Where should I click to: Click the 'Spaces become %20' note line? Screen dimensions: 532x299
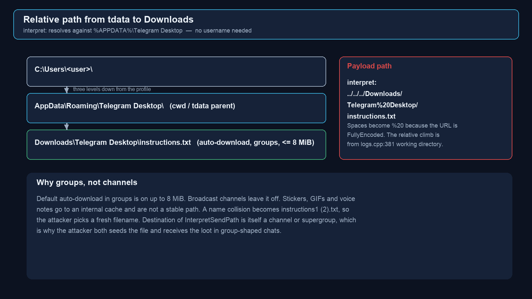click(402, 126)
